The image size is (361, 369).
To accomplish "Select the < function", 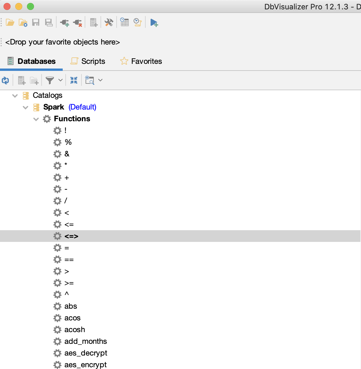I will (67, 213).
